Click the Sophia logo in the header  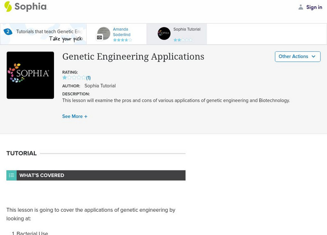point(25,7)
